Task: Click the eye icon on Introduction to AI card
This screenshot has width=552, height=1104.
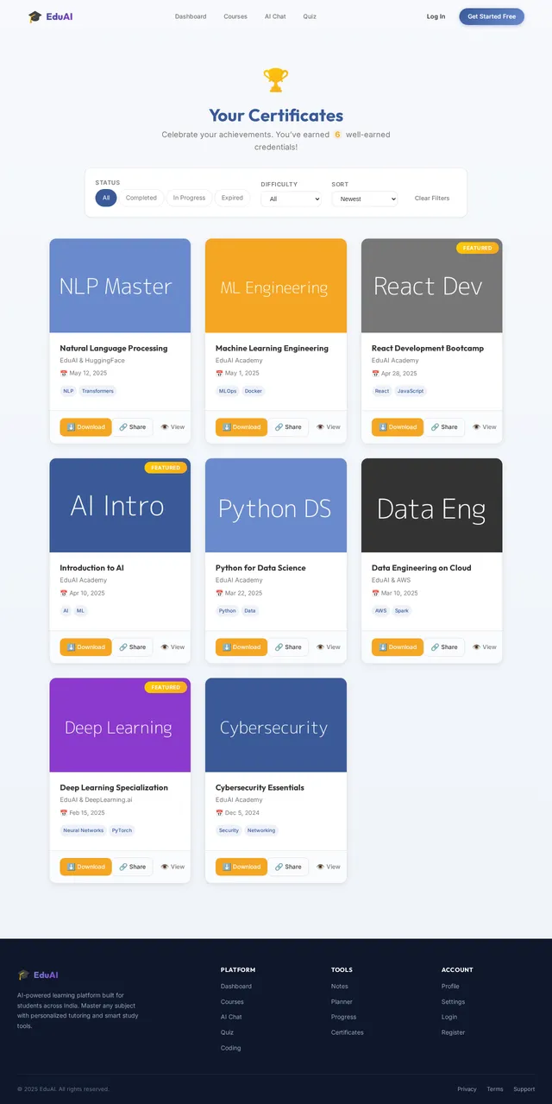Action: click(165, 647)
